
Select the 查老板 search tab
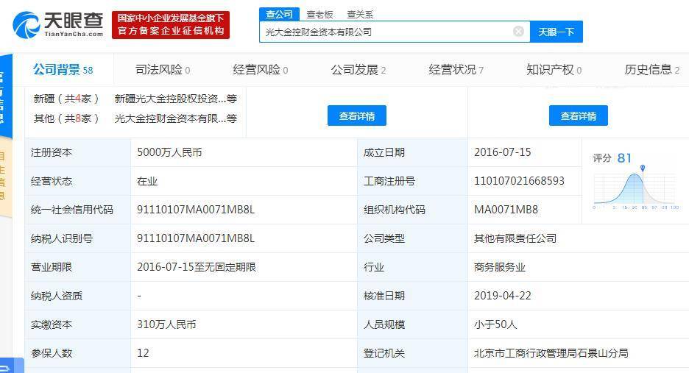(x=320, y=15)
